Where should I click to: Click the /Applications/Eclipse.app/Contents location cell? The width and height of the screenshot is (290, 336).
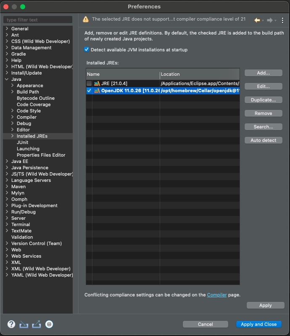click(200, 83)
